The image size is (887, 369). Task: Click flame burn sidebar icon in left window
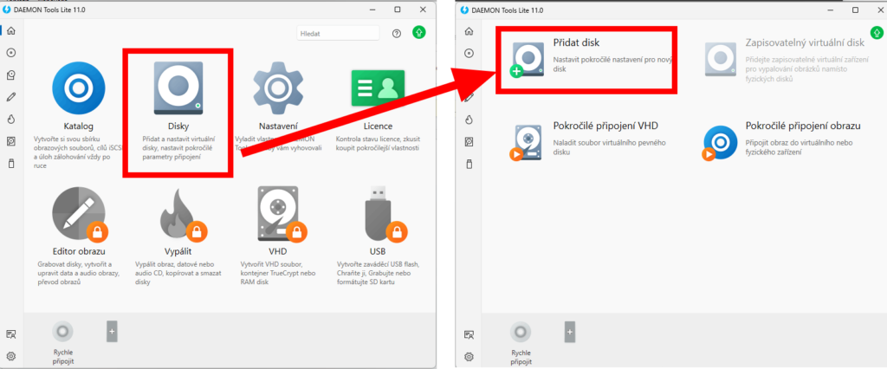pos(10,119)
